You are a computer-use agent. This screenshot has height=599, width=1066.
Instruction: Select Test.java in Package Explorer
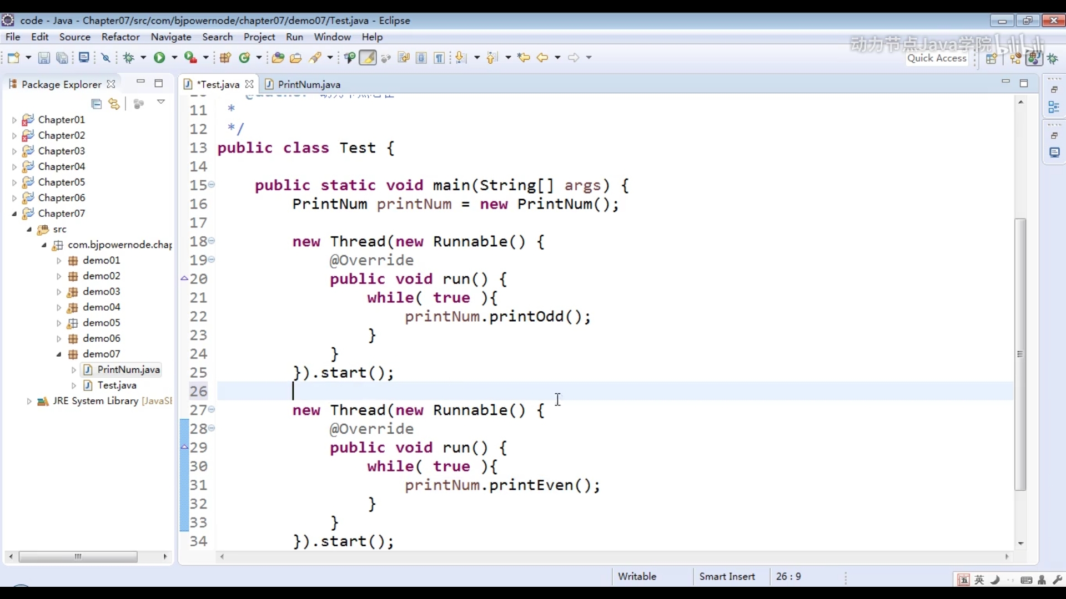click(117, 385)
